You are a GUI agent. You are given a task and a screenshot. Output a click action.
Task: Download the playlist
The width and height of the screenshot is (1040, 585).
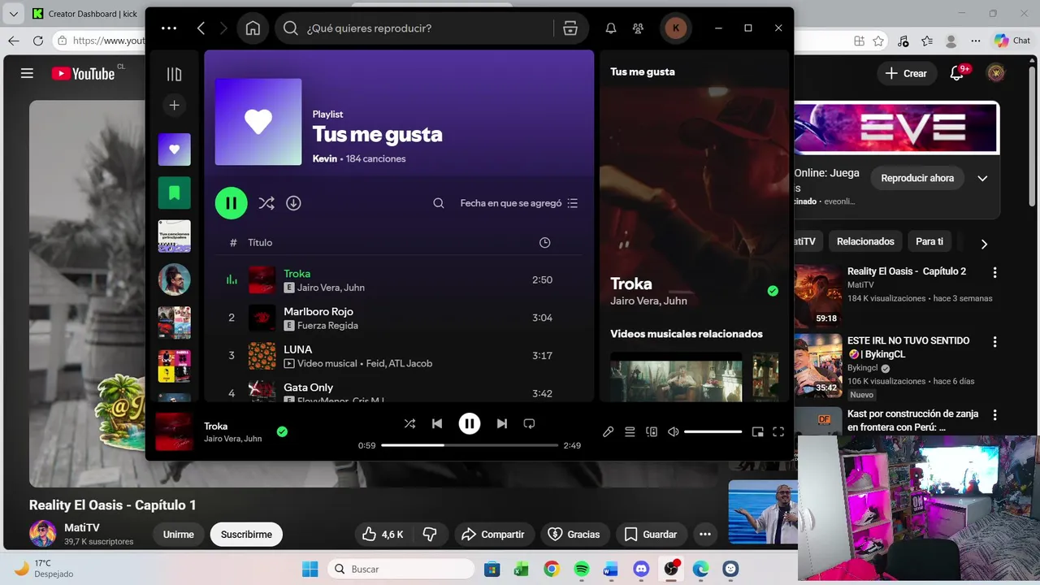tap(293, 203)
